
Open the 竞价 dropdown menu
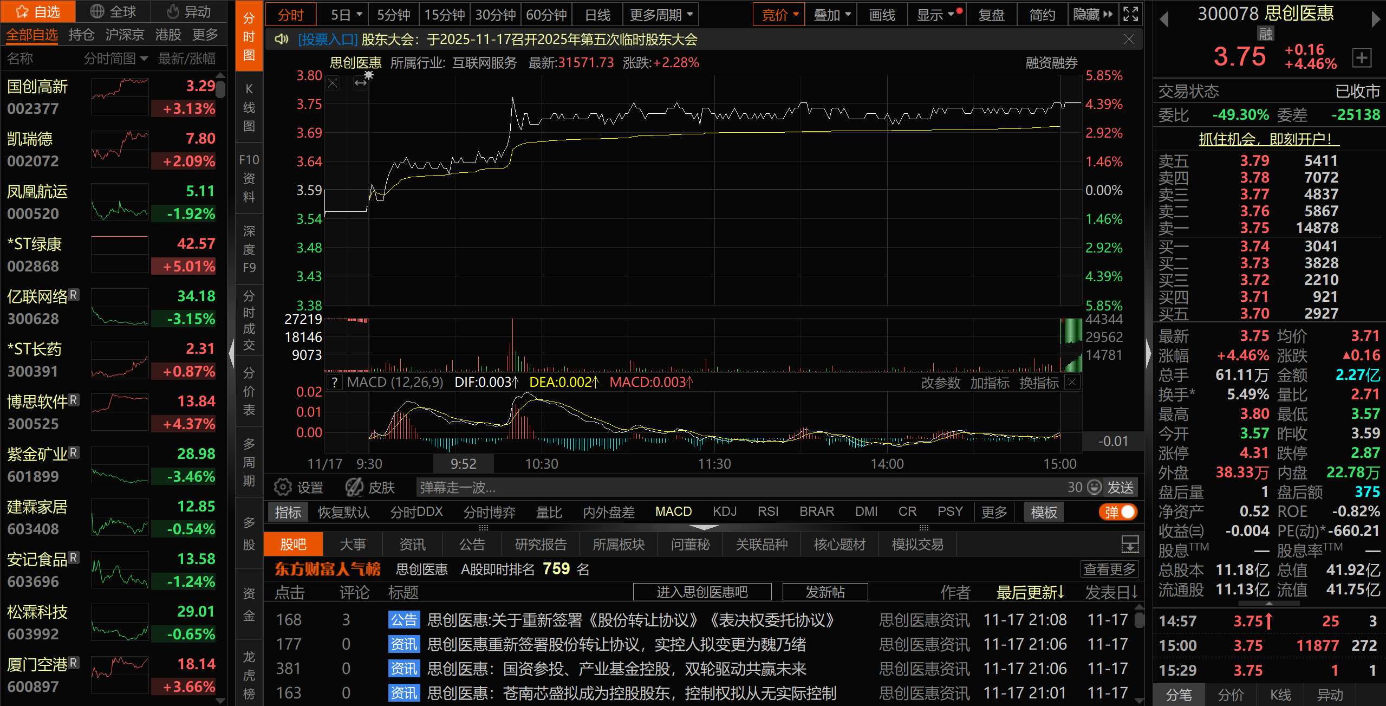click(779, 15)
